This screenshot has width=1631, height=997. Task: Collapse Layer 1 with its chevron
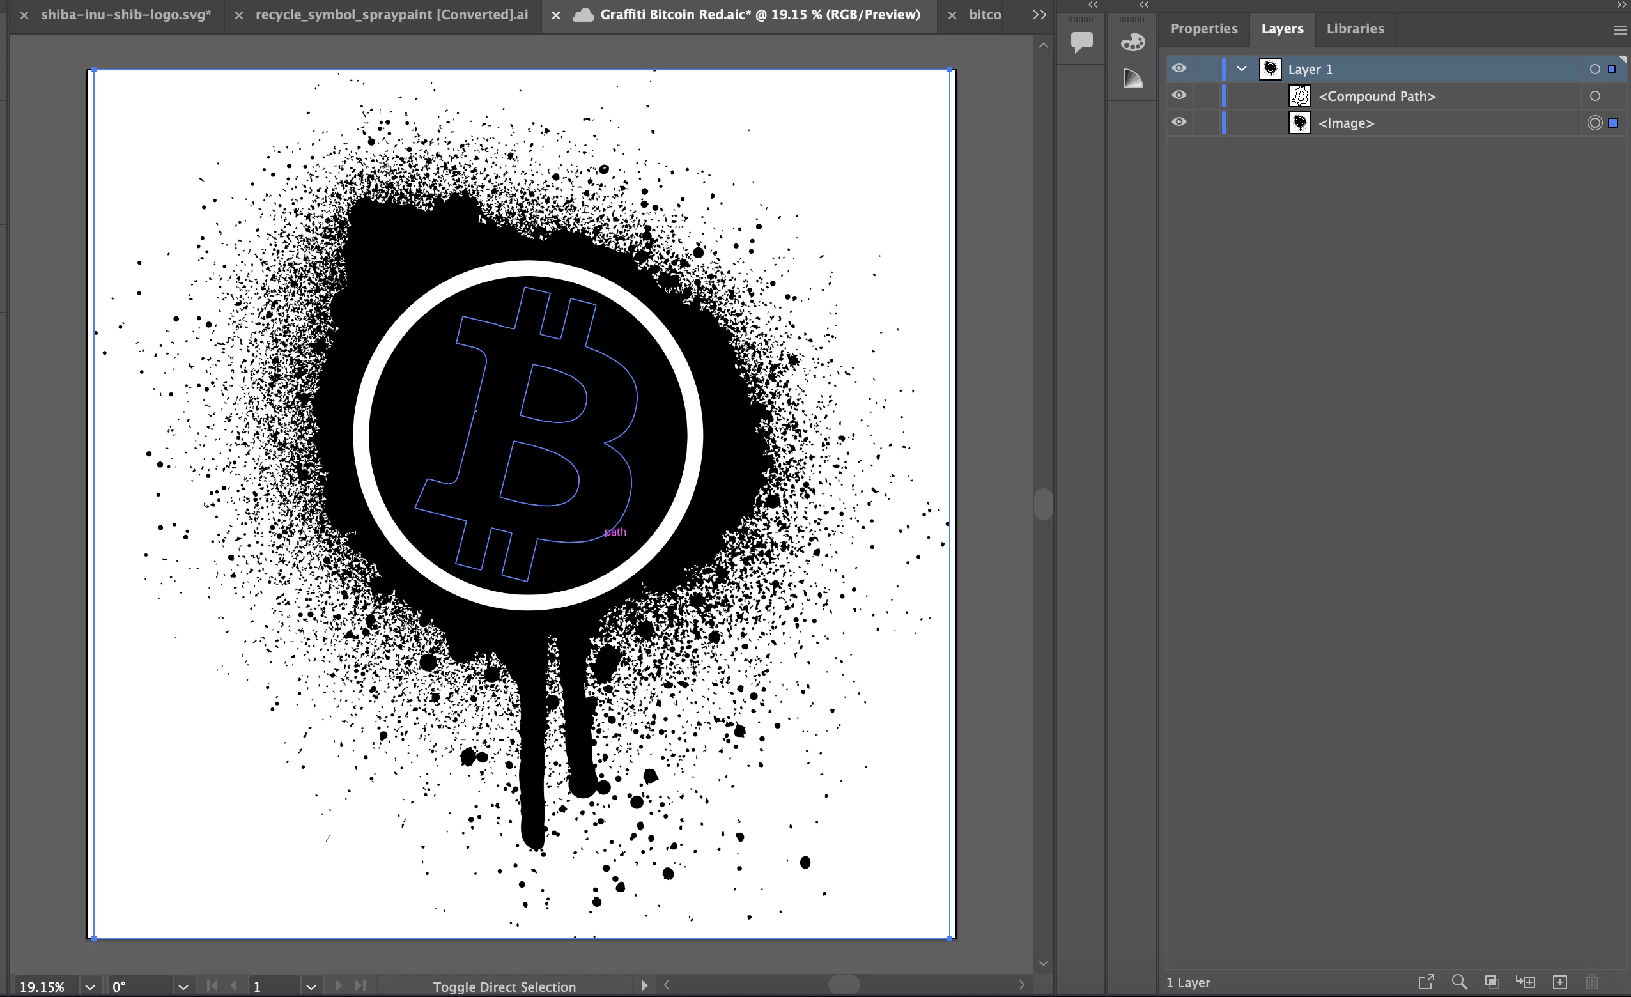point(1241,69)
